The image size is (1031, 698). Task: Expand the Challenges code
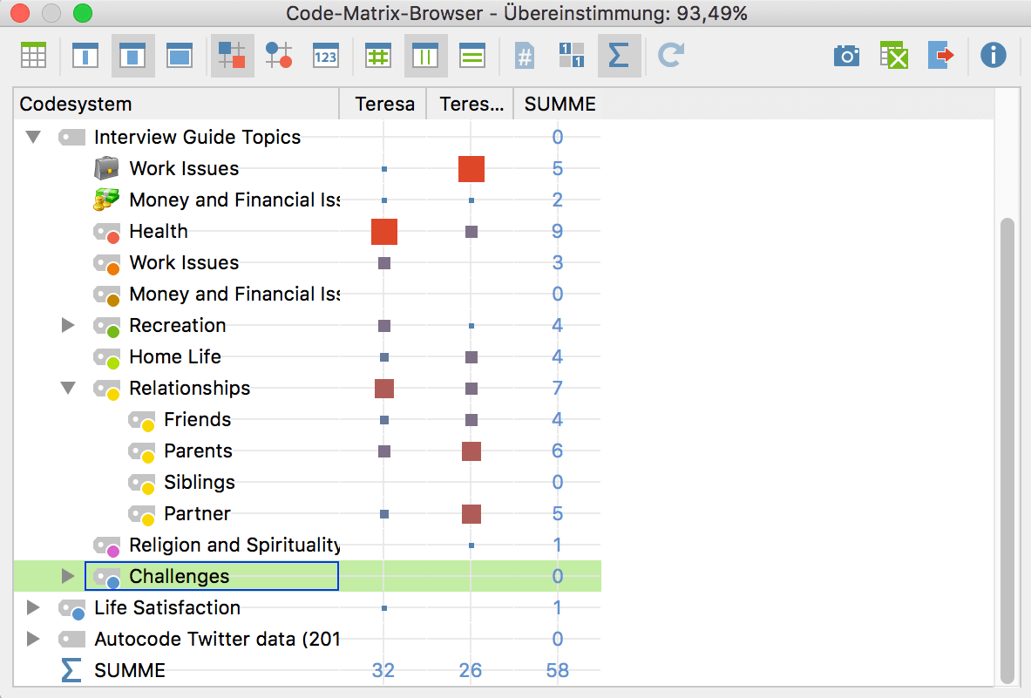pyautogui.click(x=68, y=576)
